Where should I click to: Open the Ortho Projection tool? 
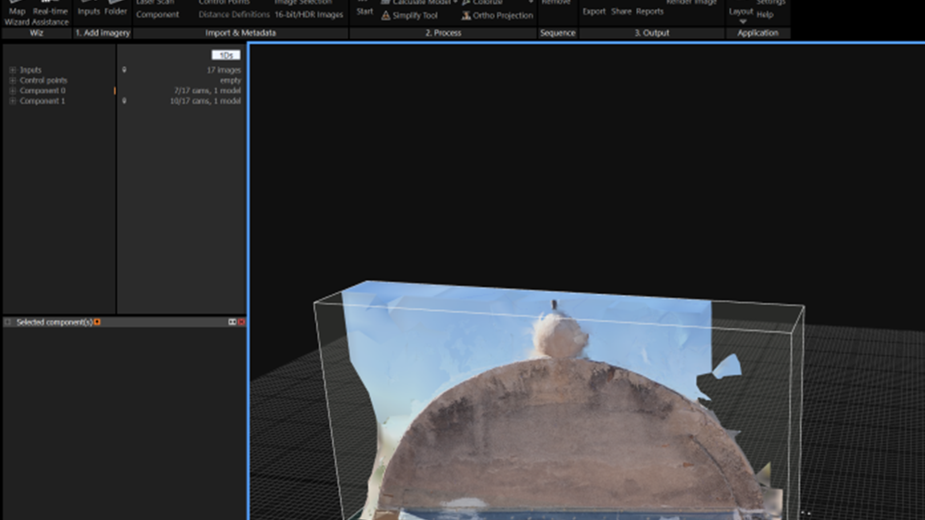[x=497, y=15]
